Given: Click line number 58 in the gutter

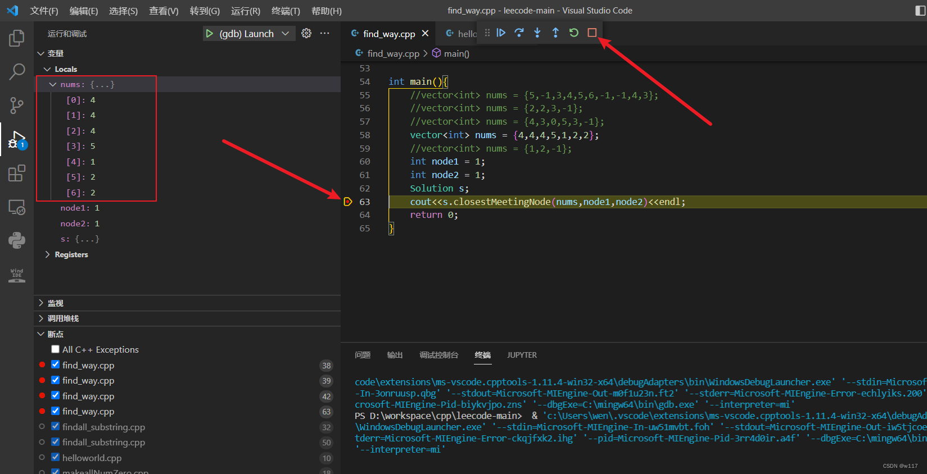Looking at the screenshot, I should click(365, 135).
